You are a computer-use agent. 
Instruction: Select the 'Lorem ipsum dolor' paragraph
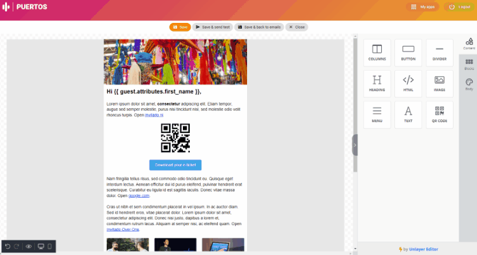tap(175, 109)
